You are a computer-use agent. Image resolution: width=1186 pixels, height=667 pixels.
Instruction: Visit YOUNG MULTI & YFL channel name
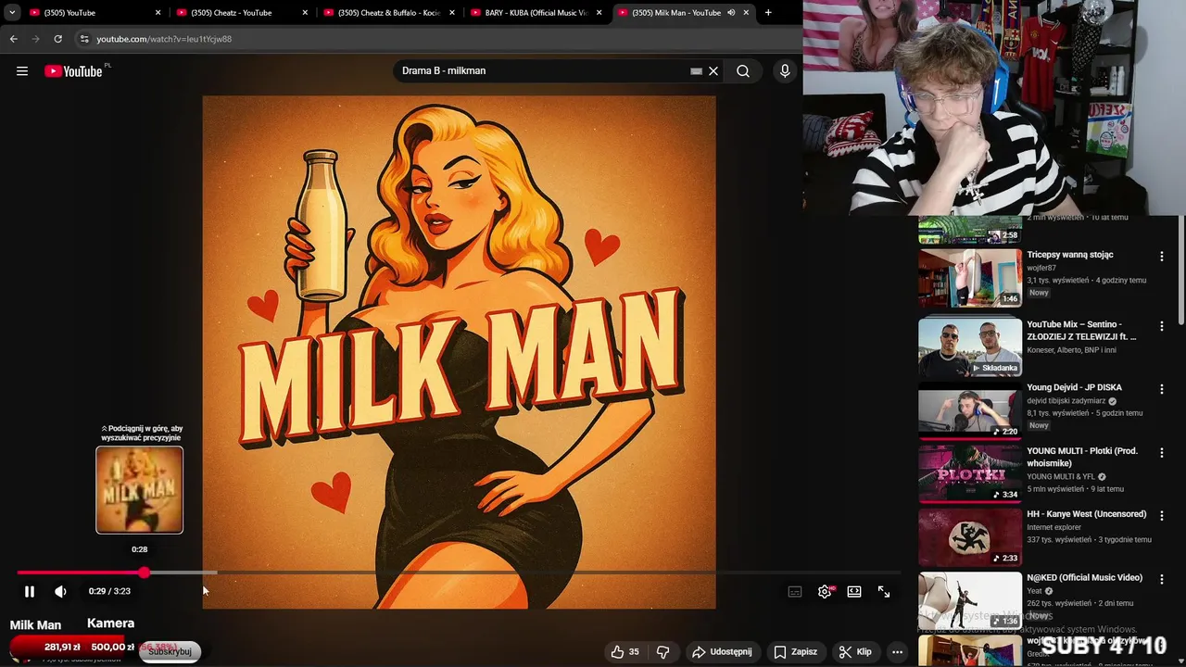click(x=1061, y=476)
